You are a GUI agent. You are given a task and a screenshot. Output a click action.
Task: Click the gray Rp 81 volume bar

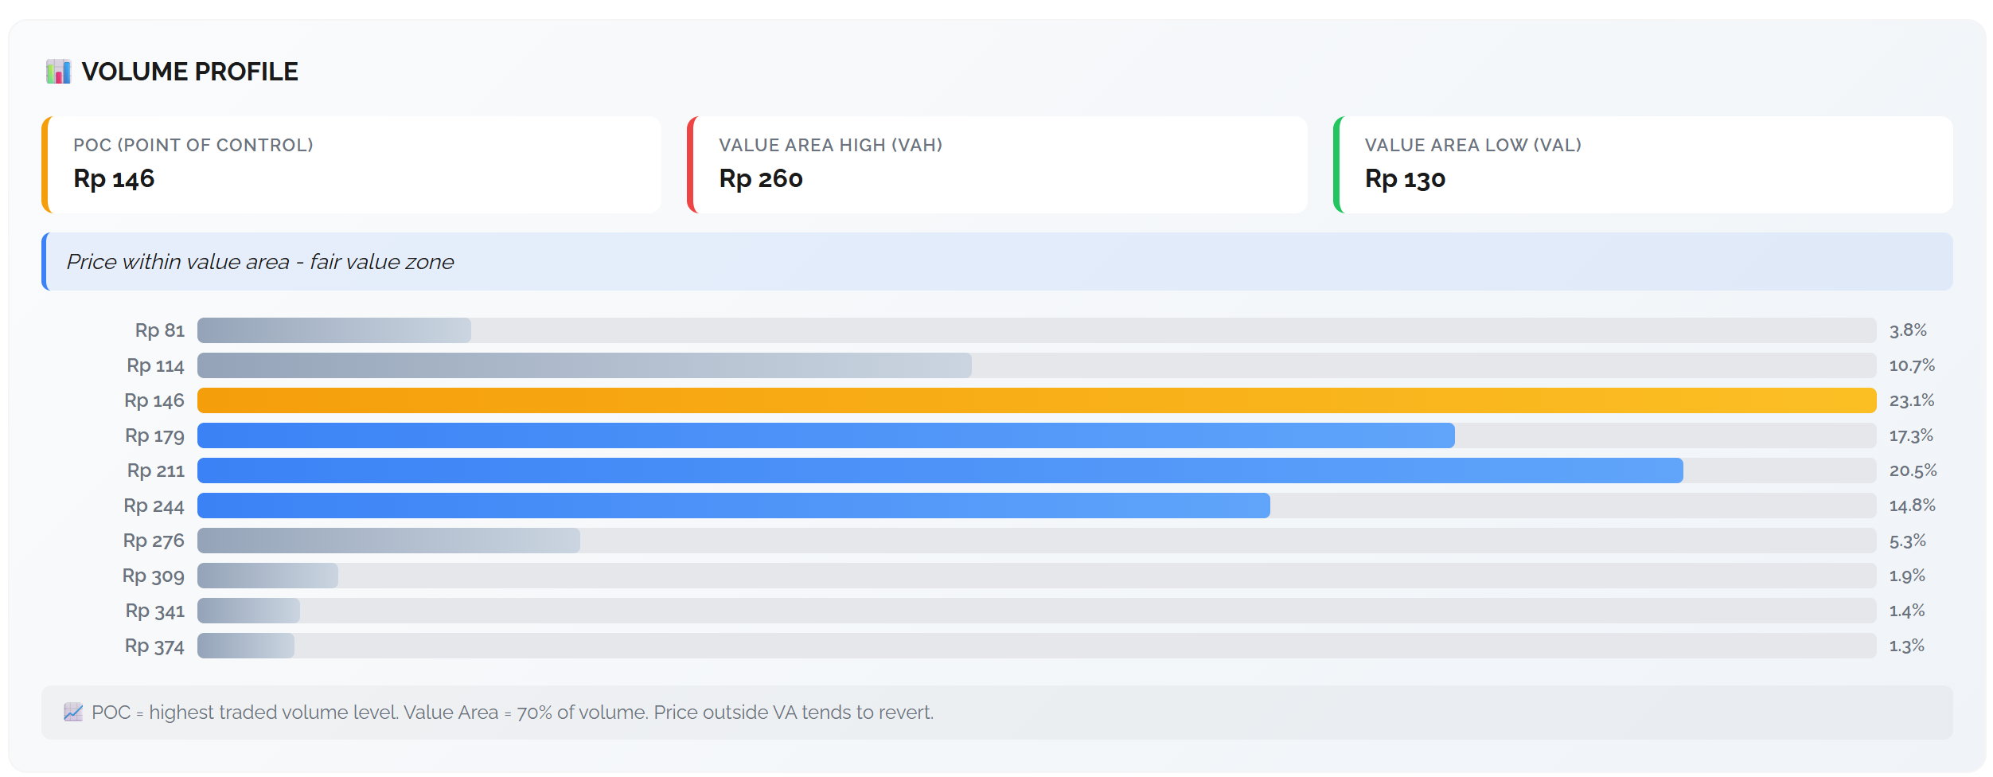(x=333, y=330)
